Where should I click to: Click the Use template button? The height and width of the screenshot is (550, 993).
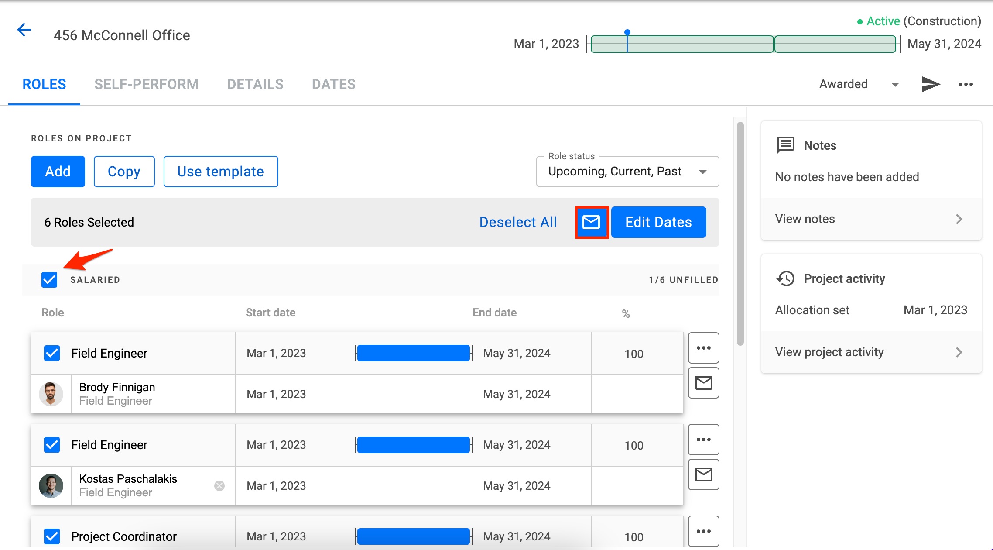(220, 171)
